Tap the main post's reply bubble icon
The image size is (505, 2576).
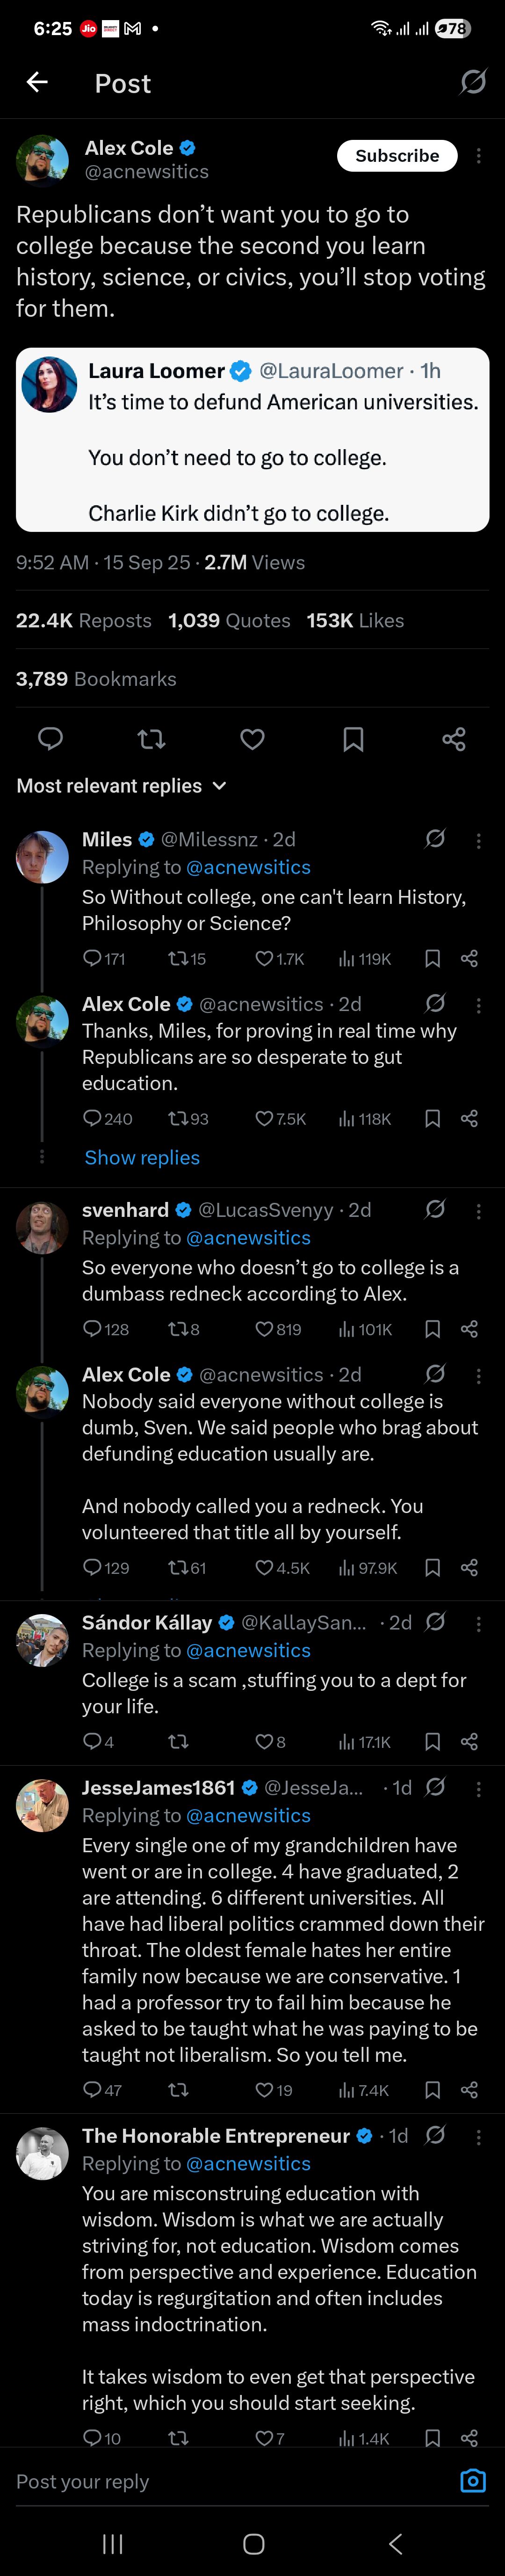pos(50,739)
